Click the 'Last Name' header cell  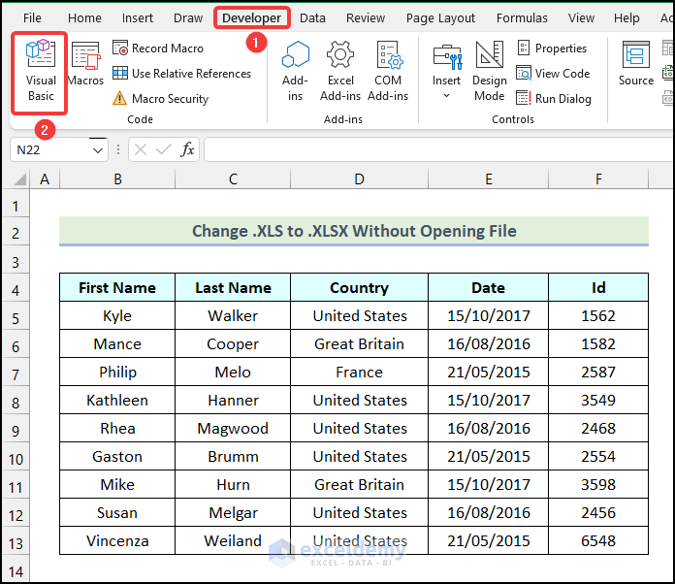[x=233, y=287]
